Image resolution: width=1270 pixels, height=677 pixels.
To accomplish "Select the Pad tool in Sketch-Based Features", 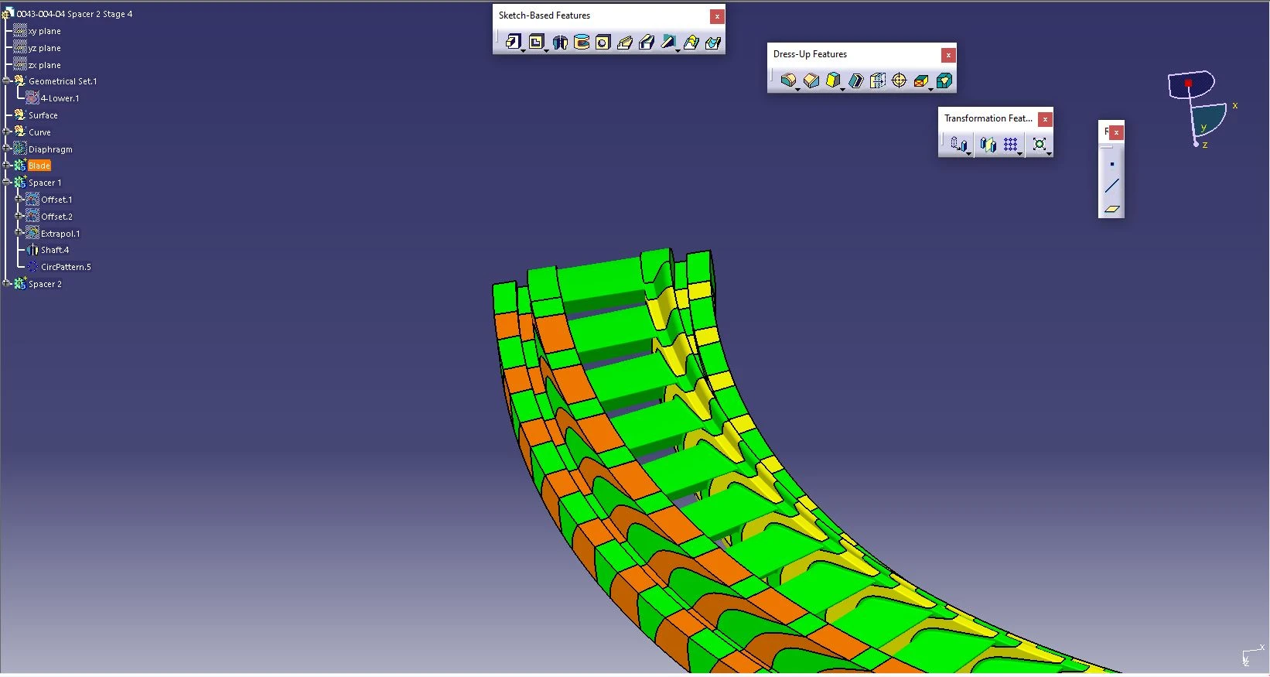I will (x=513, y=42).
